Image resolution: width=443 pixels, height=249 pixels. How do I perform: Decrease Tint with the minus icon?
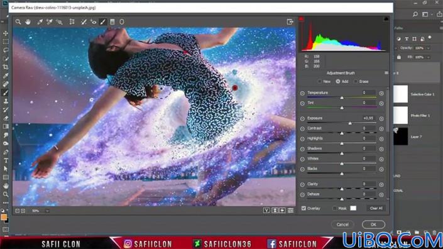(302, 104)
